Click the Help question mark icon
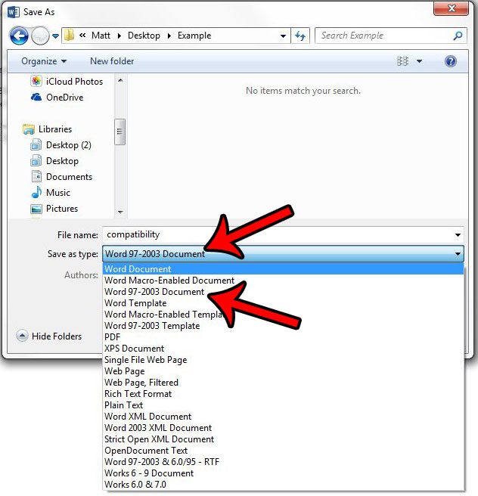The width and height of the screenshot is (478, 496). (x=451, y=61)
